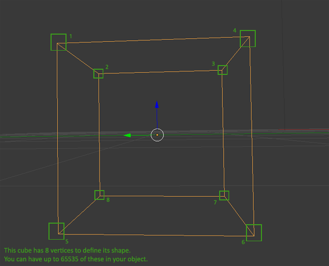Click the diagonal edge joining corners 7 and 6
Screen dimensions: 329x266
tap(239, 216)
